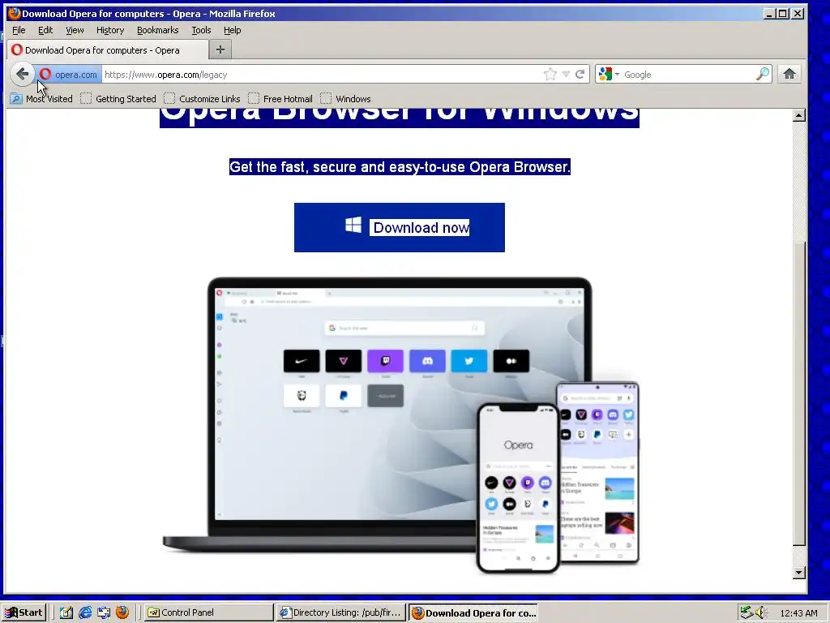Click the scrollbar down arrow

tap(798, 572)
